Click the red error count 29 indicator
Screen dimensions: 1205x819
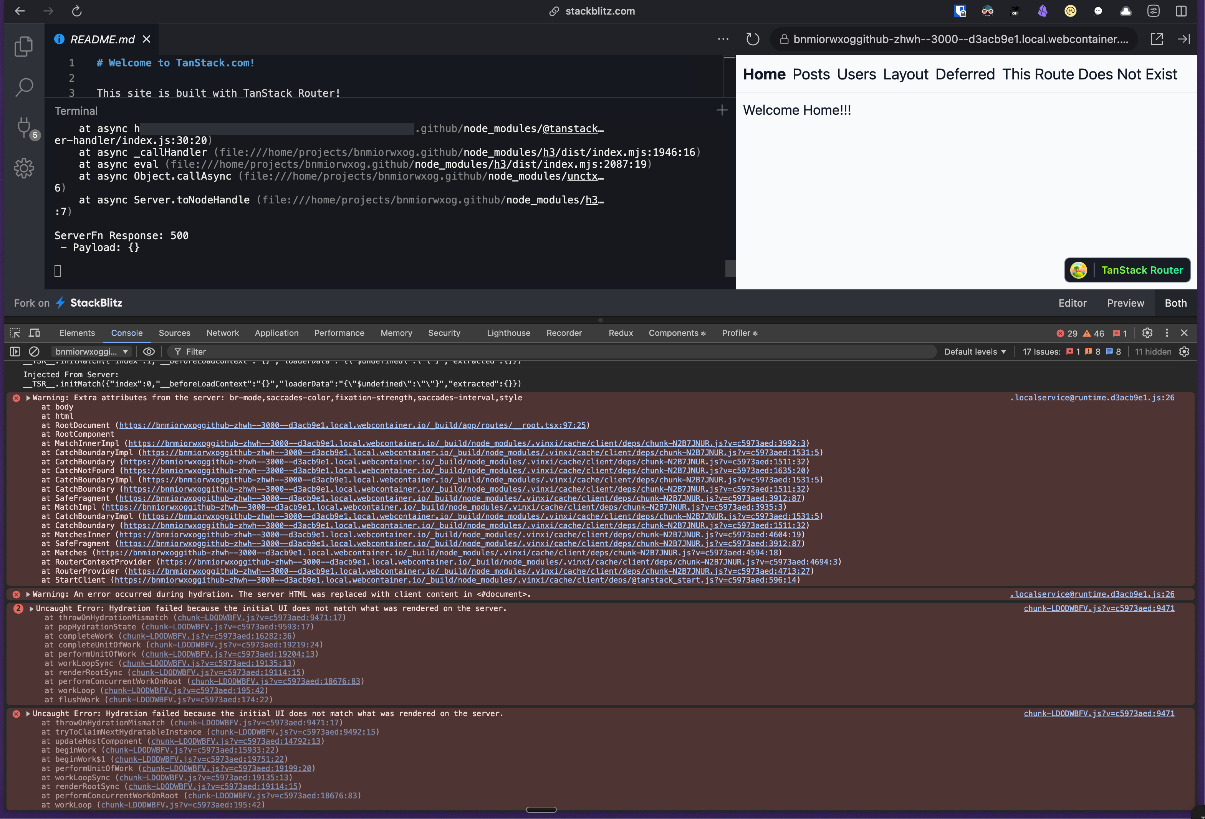(1067, 333)
